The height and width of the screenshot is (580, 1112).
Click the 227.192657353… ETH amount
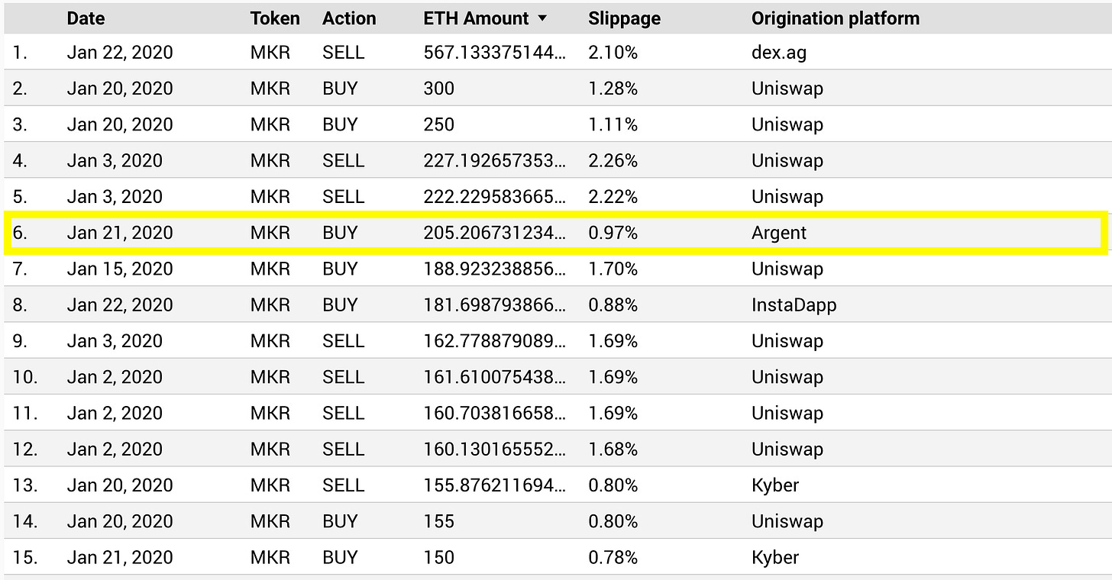(x=495, y=161)
